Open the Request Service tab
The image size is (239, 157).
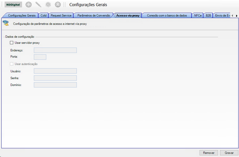coord(61,16)
